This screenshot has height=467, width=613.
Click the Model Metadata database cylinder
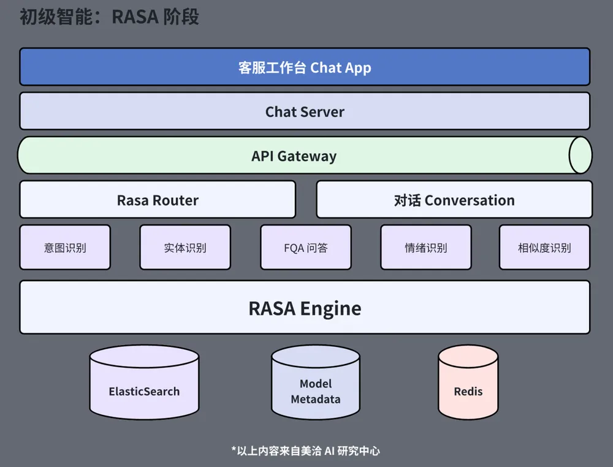pyautogui.click(x=316, y=382)
